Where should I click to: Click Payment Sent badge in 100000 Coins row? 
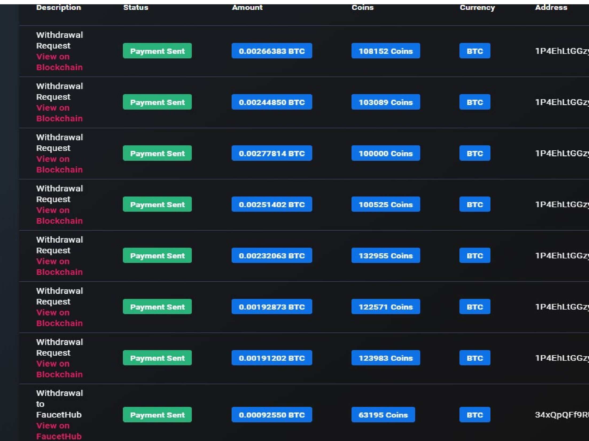click(157, 153)
